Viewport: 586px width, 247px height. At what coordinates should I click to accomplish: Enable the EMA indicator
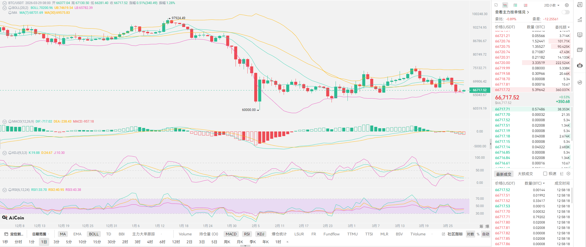[77, 234]
